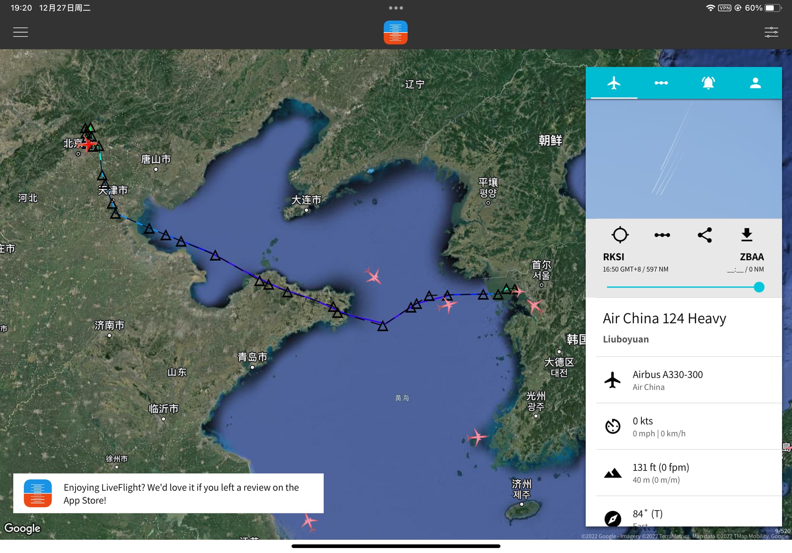Switch to the airplane info tab
Screen dimensions: 792x553
[x=614, y=83]
